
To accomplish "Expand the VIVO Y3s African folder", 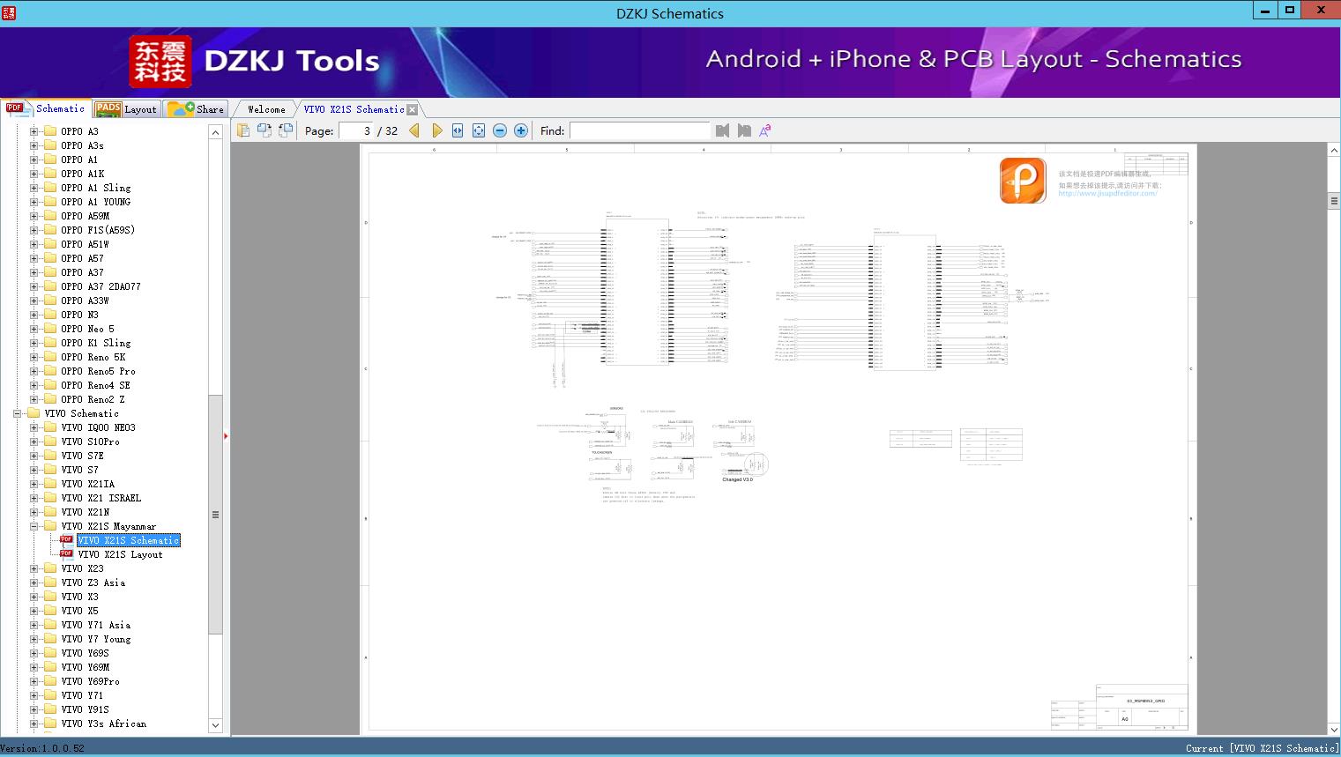I will [34, 724].
